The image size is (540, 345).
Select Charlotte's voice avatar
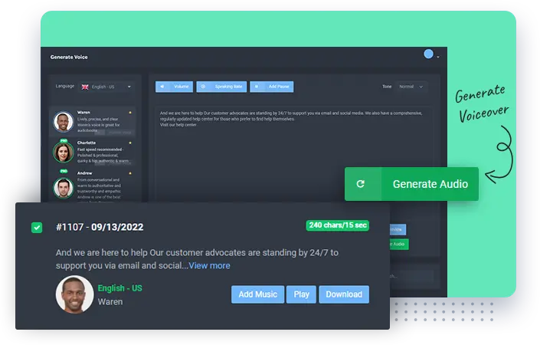[x=63, y=153]
